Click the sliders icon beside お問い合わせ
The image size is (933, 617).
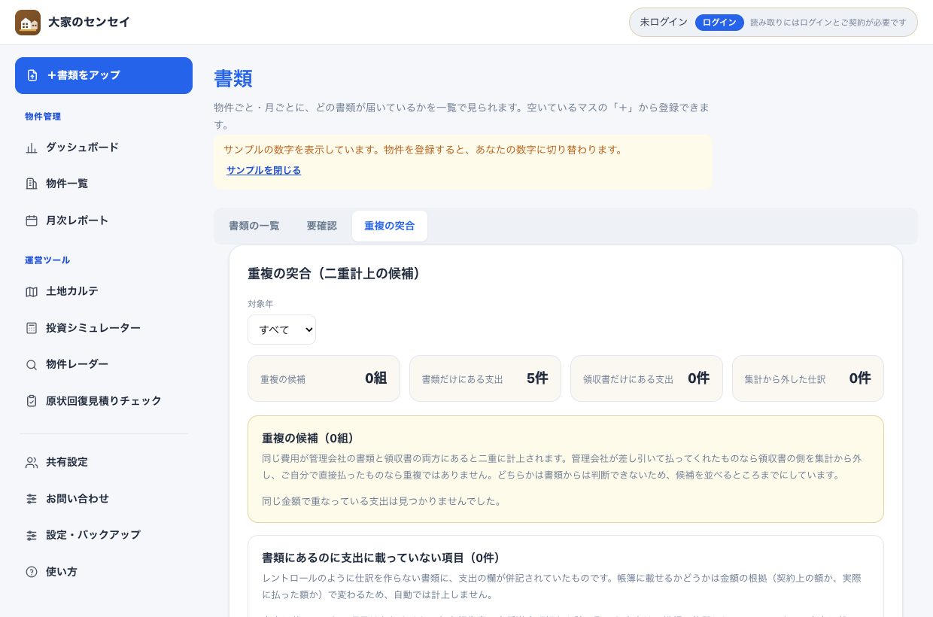32,499
